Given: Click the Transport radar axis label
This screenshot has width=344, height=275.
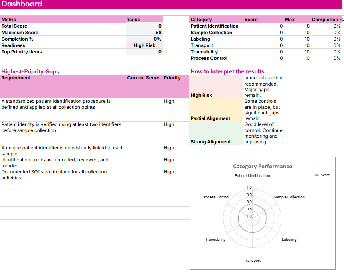Looking at the screenshot, I should click(252, 261).
